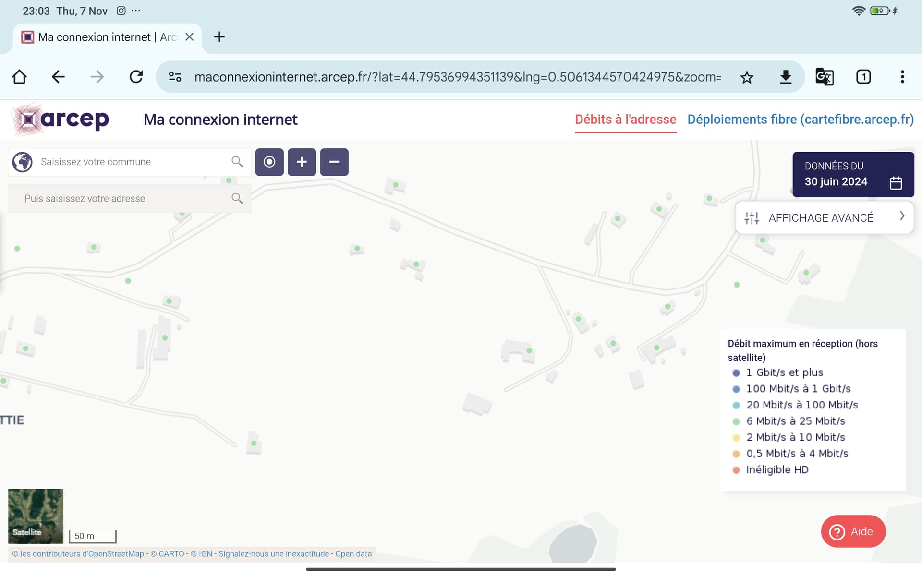The image size is (922, 576).
Task: Zoom in with the plus button
Action: click(x=302, y=162)
